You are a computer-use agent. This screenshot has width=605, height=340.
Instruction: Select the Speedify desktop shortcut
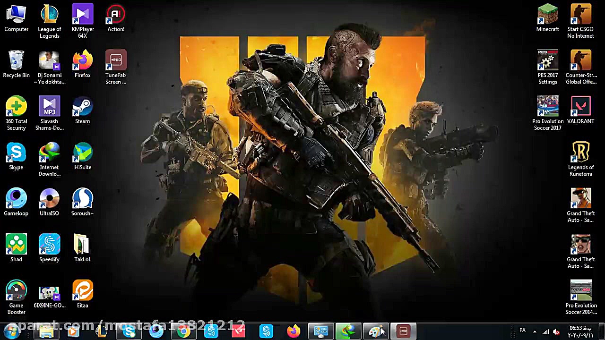[49, 248]
